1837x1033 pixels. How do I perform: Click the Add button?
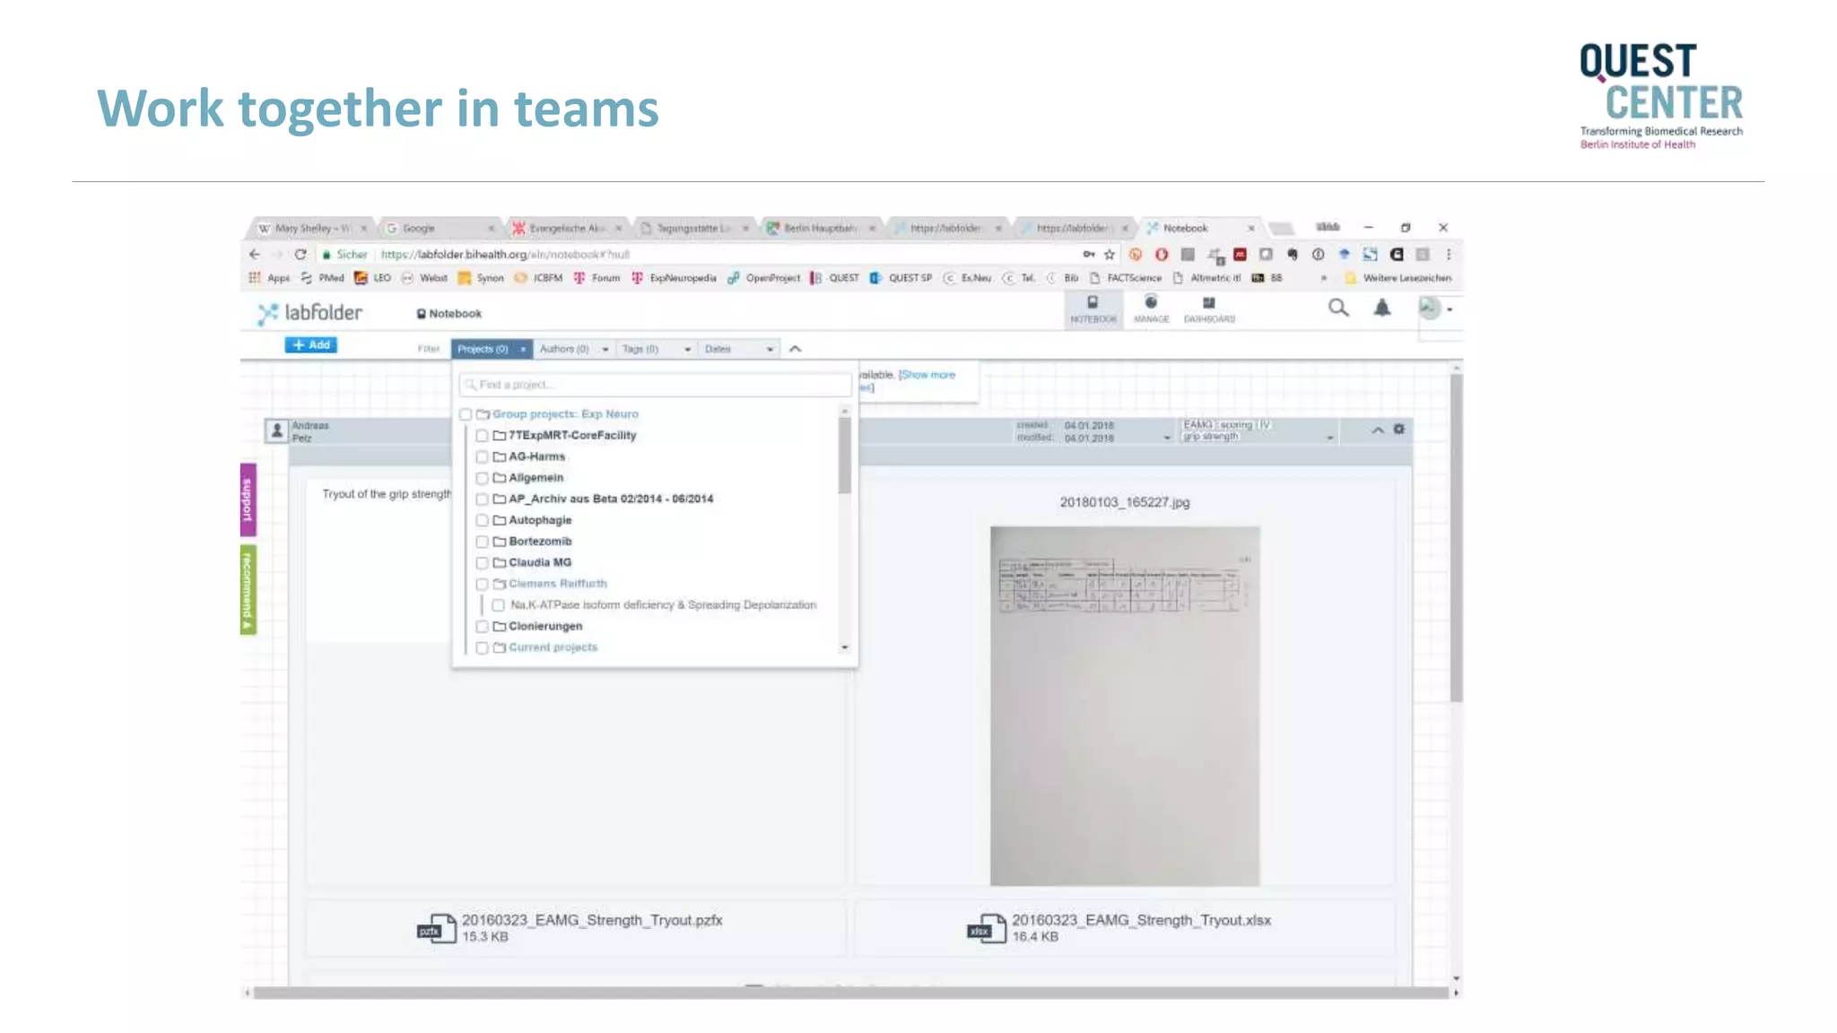click(311, 345)
